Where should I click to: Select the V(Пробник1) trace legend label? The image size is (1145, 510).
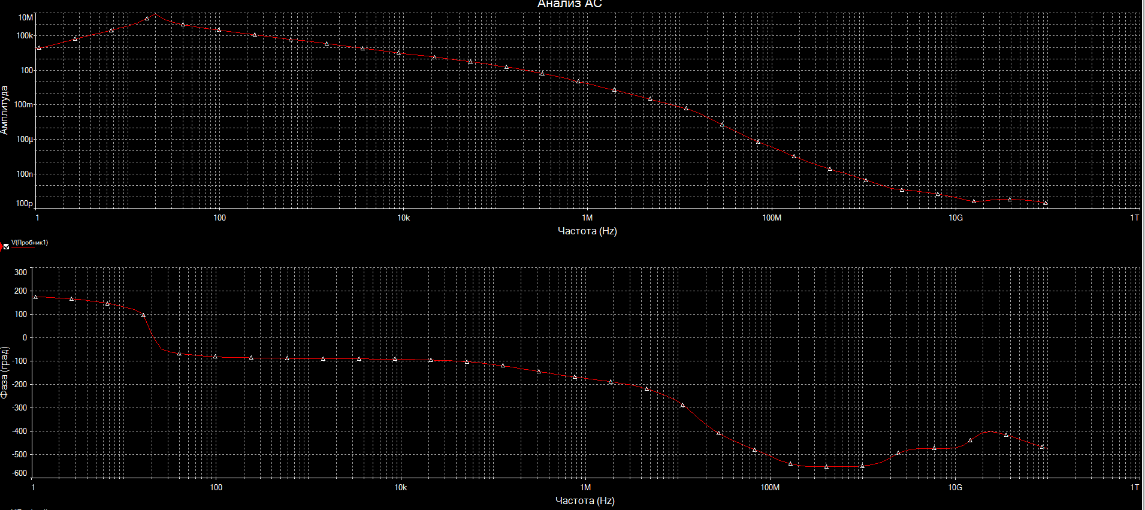(29, 243)
